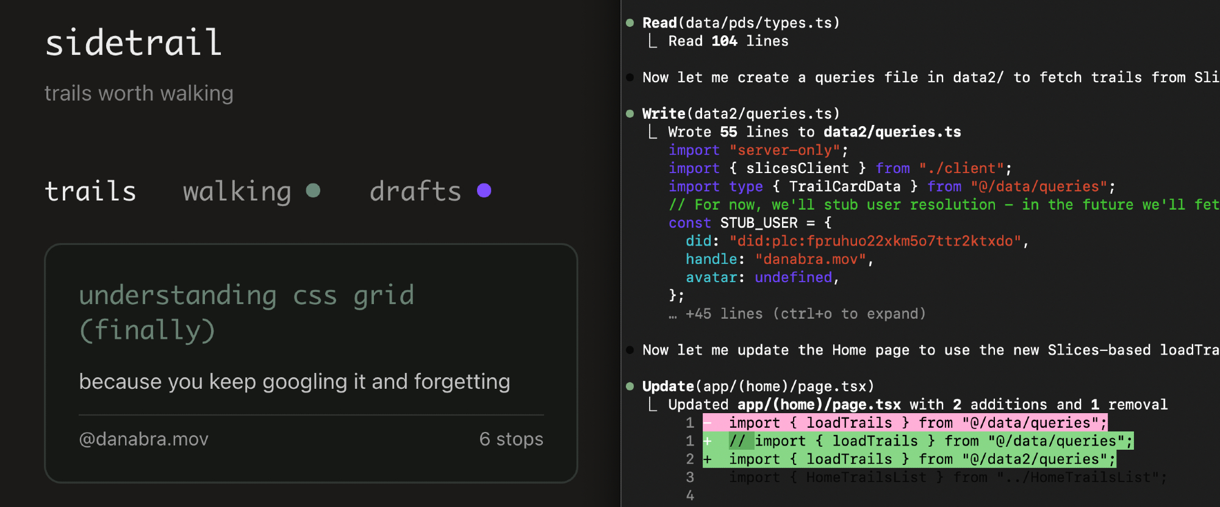Click the bullet before 'Now let me update'
The width and height of the screenshot is (1220, 507).
point(630,350)
